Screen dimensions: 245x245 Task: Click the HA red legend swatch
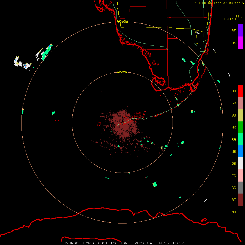point(240,91)
